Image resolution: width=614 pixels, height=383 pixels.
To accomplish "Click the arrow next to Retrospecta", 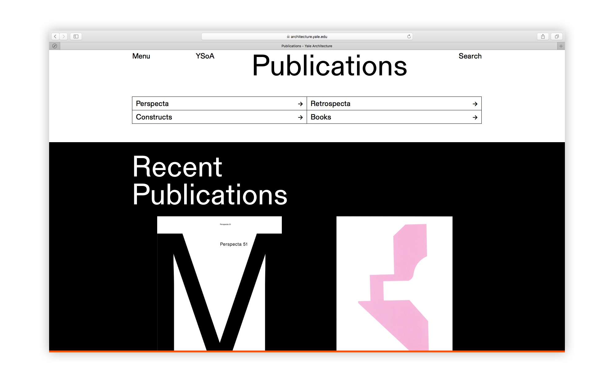I will [475, 104].
